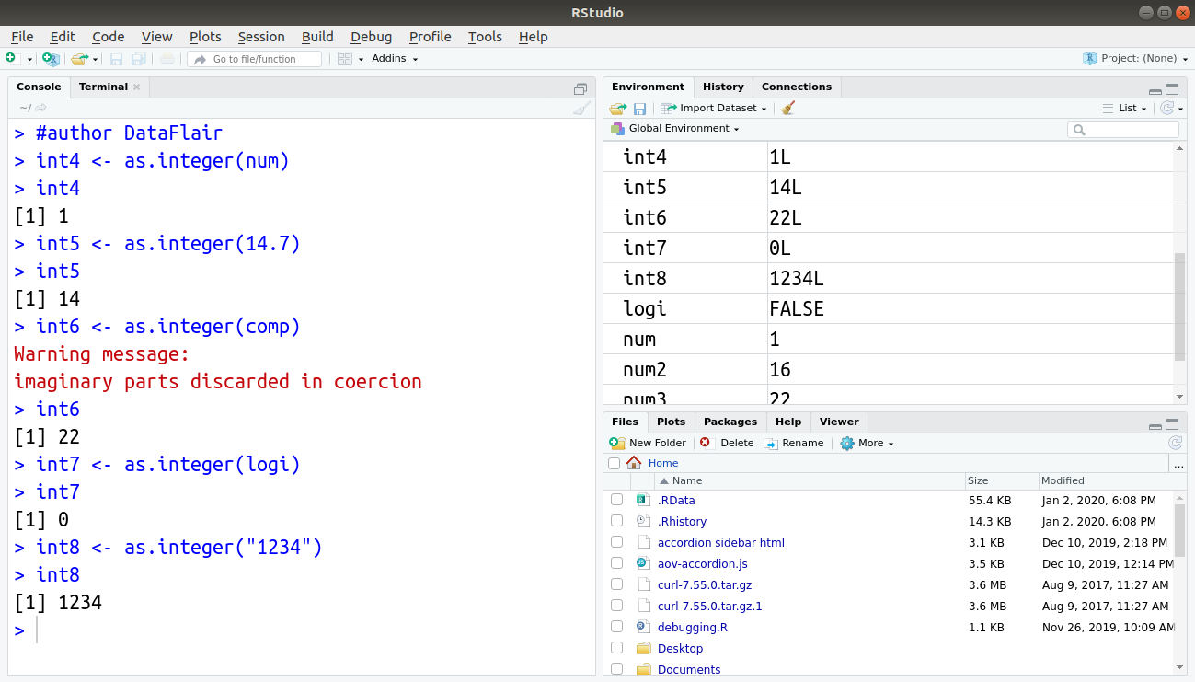Click the debugging.R file icon
Screen dimensions: 1195x682
tap(643, 627)
